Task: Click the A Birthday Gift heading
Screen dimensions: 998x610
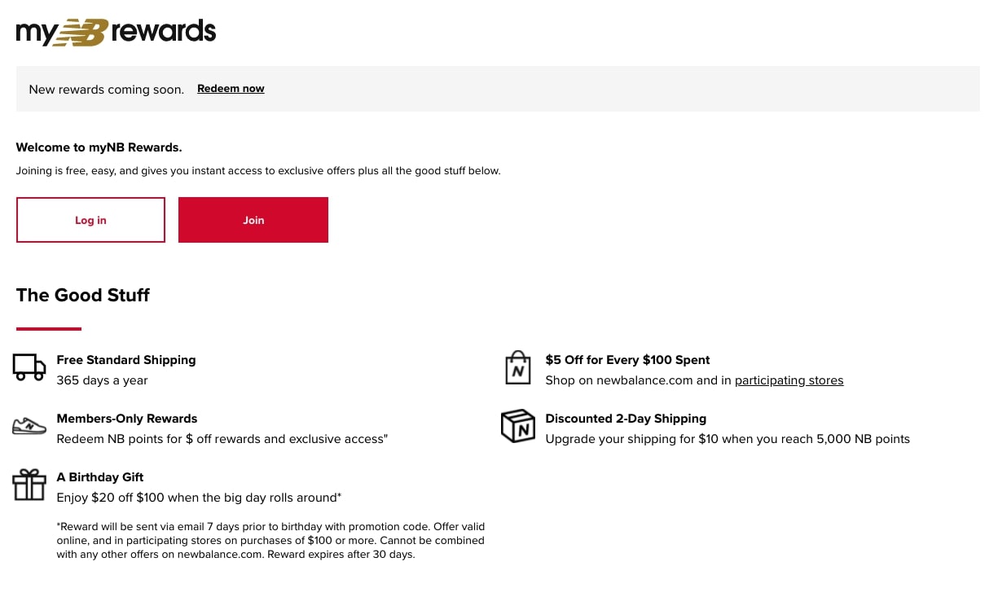Action: 100,477
